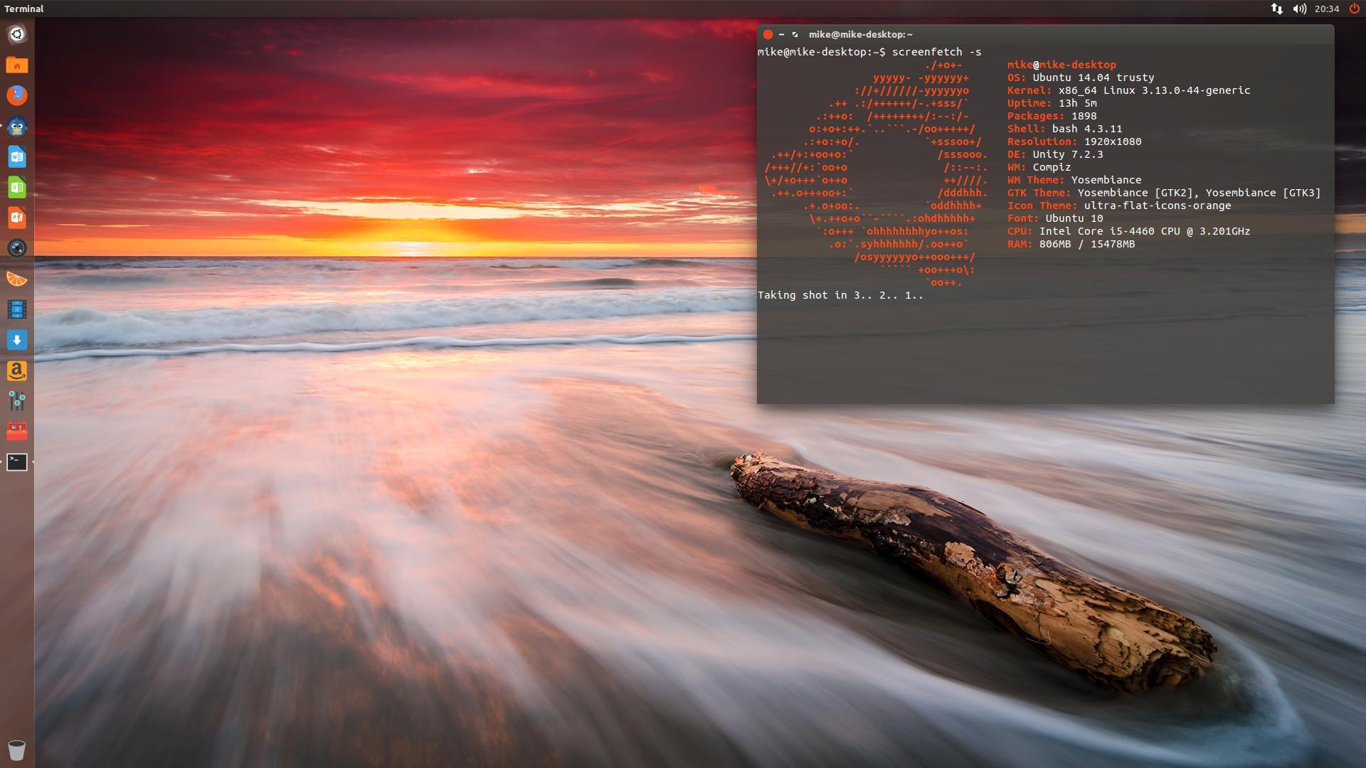The width and height of the screenshot is (1366, 768).
Task: Focus Terminal from the dock icon
Action: click(x=17, y=462)
